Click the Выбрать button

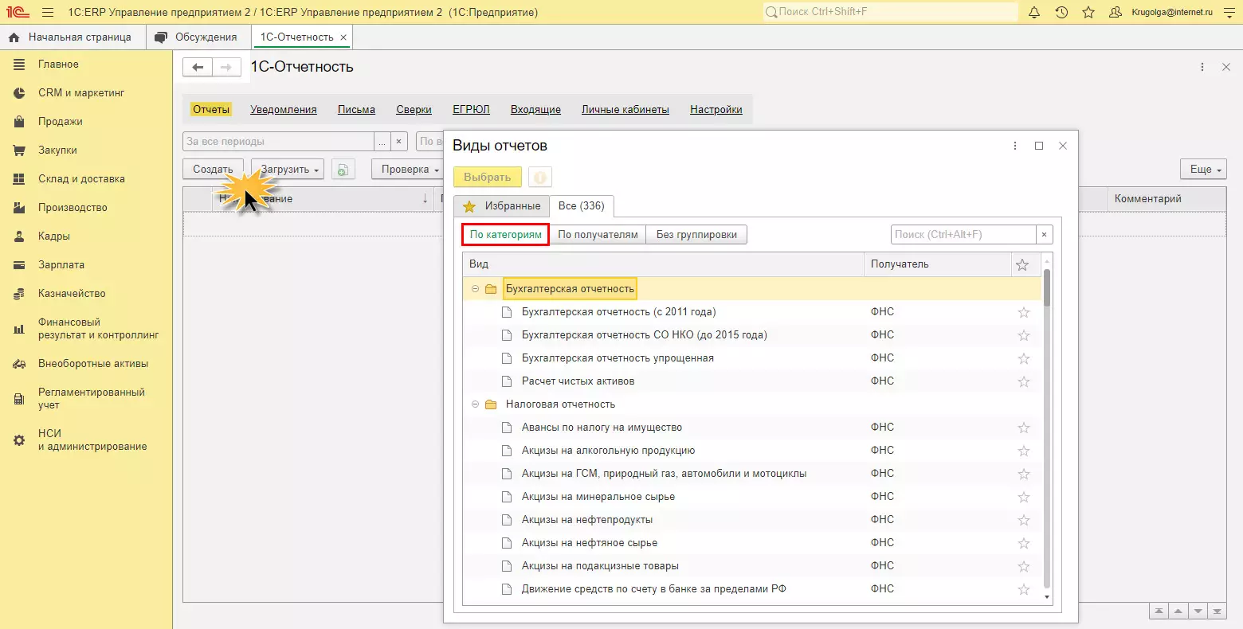(x=487, y=178)
